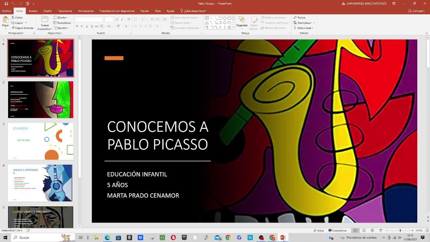Switch to the Insertar tab

[33, 11]
